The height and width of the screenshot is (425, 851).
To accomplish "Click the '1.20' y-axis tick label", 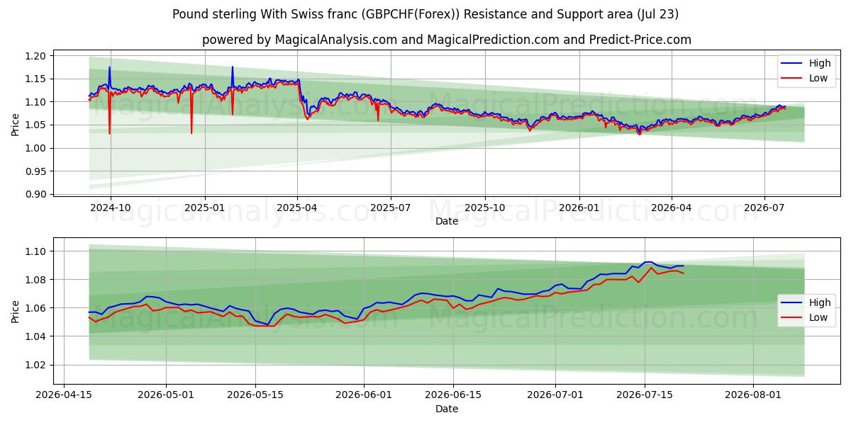I will click(x=37, y=56).
